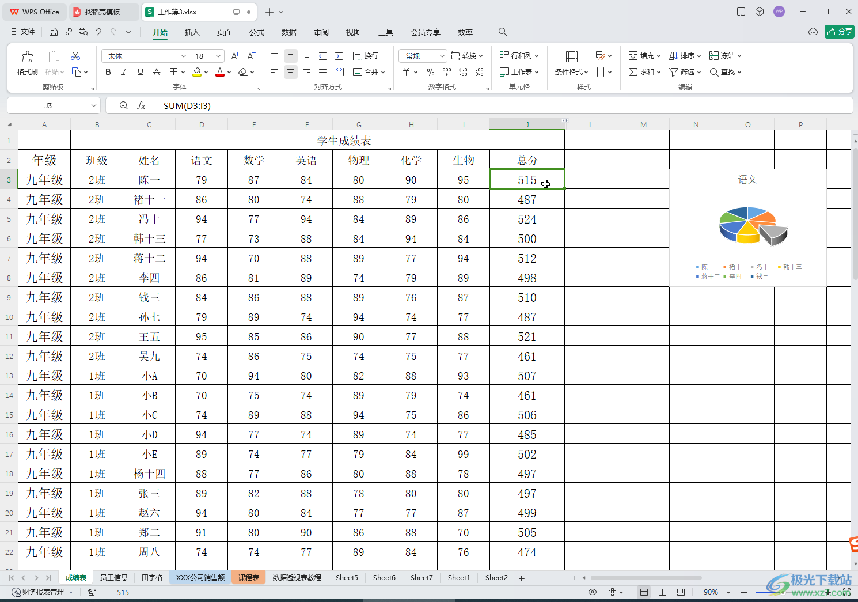The image size is (858, 602).
Task: Click the align right icon
Action: click(307, 72)
